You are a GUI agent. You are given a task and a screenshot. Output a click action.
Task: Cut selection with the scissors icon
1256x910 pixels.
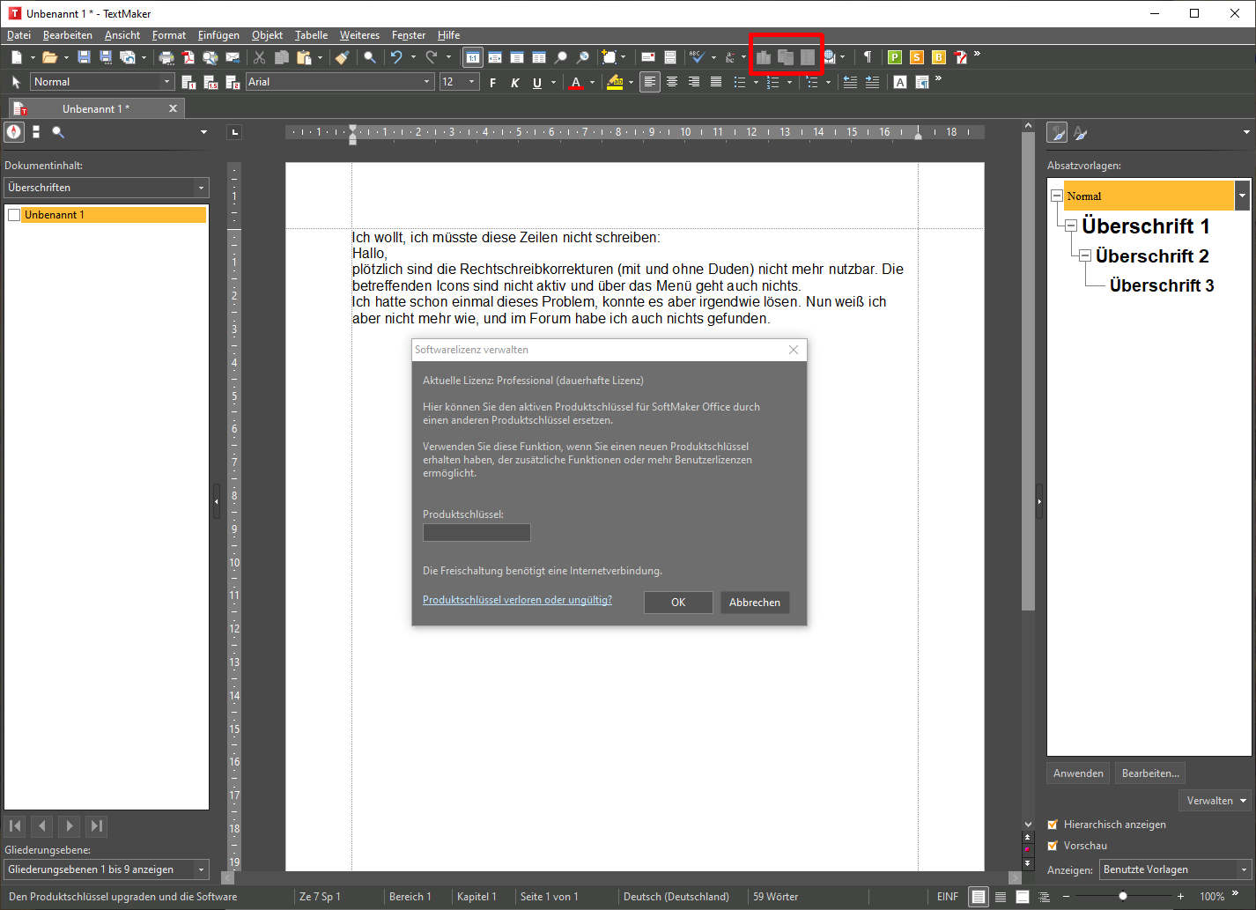click(x=259, y=57)
